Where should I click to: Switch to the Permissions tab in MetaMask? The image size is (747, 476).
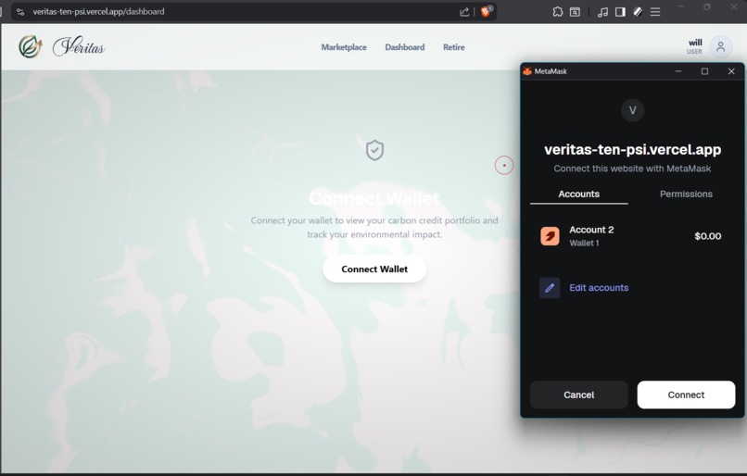tap(686, 194)
